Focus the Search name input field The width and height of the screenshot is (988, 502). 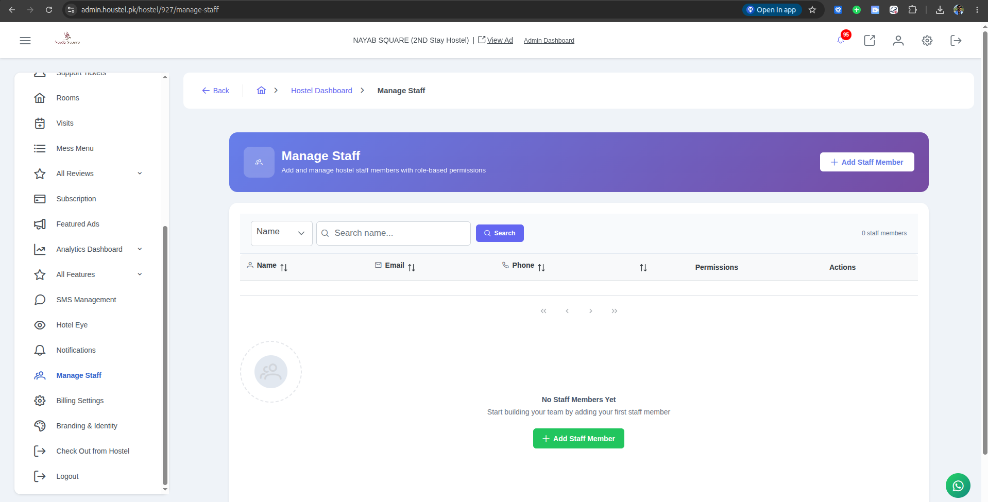(394, 233)
